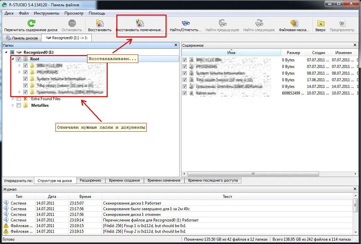Click the Metafiles folder icon
361x244 pixels.
click(26, 105)
